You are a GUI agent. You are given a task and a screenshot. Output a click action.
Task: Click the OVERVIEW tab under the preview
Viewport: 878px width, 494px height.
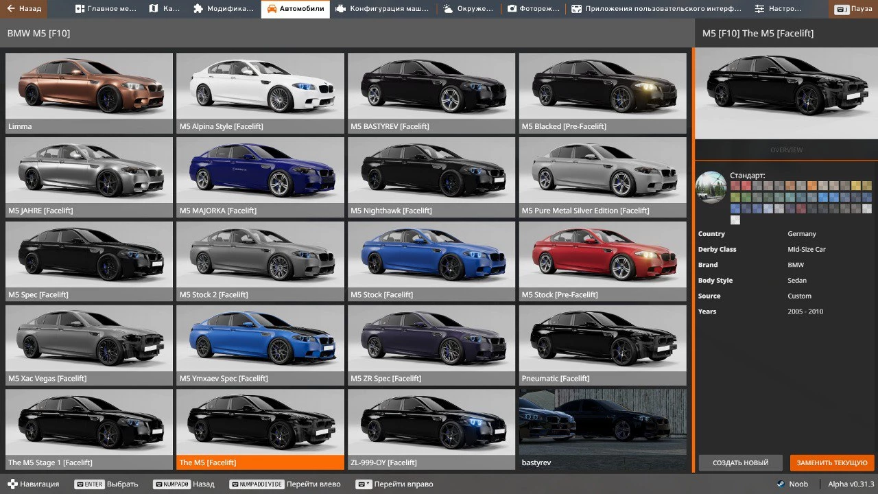pyautogui.click(x=786, y=150)
